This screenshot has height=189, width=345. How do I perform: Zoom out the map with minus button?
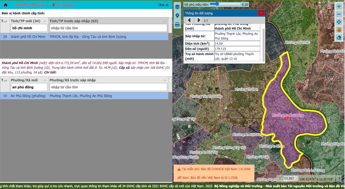point(339,14)
